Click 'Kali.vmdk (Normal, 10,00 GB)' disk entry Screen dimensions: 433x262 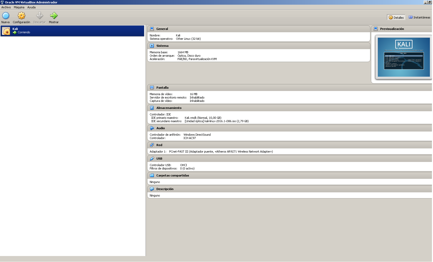[203, 118]
